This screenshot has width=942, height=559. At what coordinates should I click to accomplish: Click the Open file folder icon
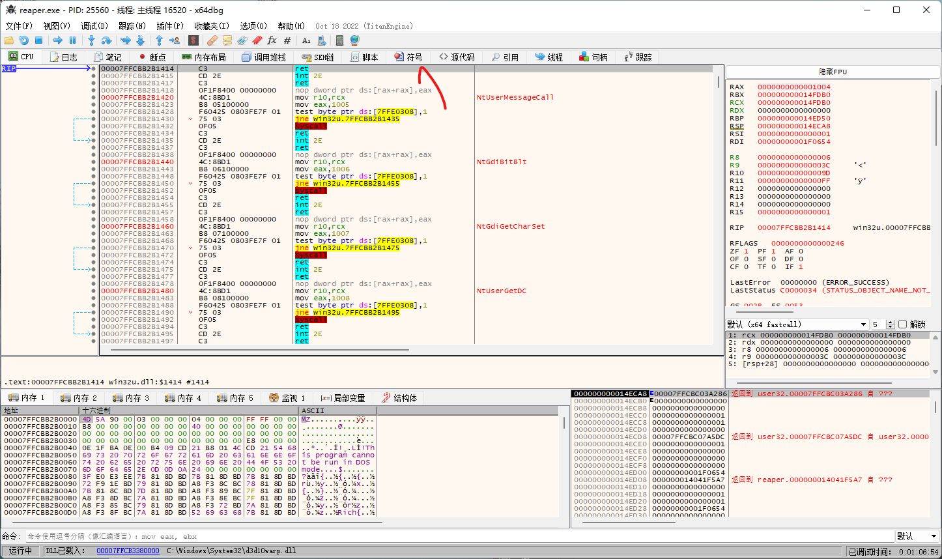coord(9,40)
